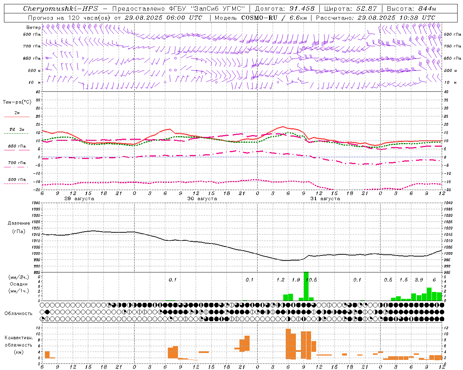463x370 pixels.
Task: Click the red dotted 500 гПа legend line sample
Action: click(16, 184)
